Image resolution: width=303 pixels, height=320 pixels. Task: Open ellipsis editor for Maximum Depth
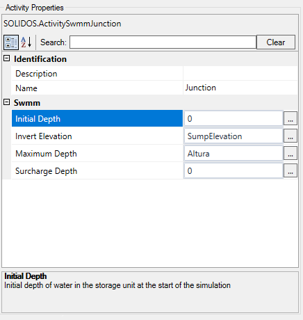tap(290, 153)
